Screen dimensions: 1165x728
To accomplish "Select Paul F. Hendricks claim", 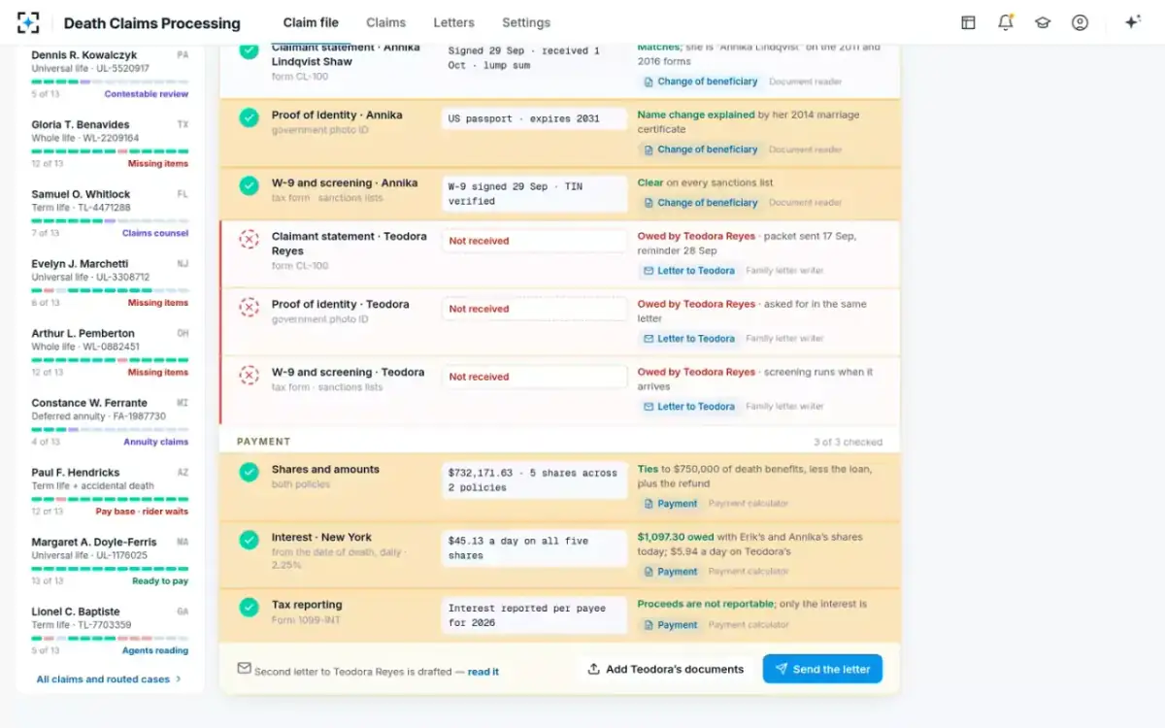I will (x=110, y=491).
